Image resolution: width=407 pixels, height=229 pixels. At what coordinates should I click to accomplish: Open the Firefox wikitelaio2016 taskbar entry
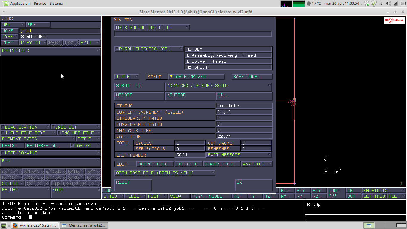pos(35,225)
